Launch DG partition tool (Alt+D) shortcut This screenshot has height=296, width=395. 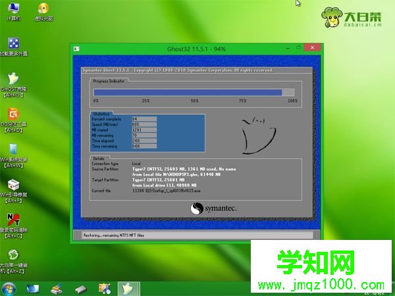tap(13, 121)
